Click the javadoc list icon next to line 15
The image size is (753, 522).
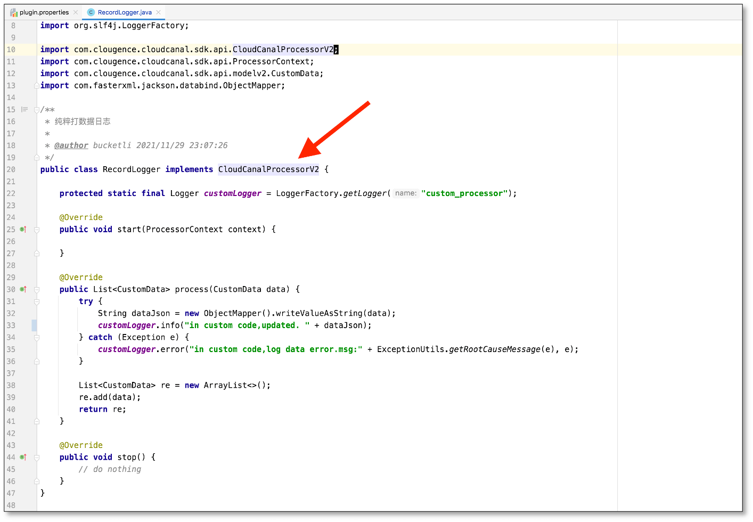click(24, 109)
